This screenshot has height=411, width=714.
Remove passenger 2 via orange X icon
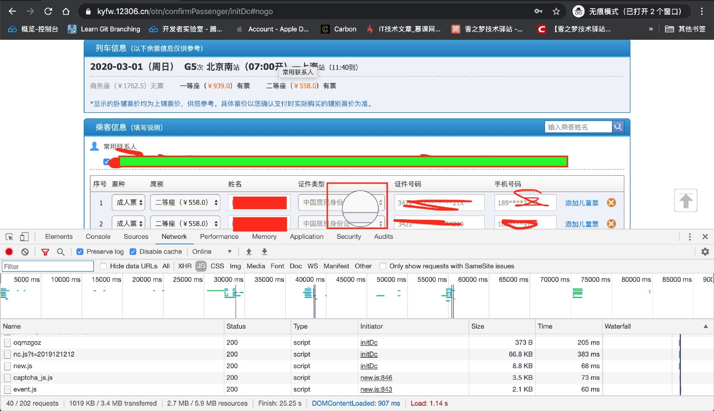[611, 224]
